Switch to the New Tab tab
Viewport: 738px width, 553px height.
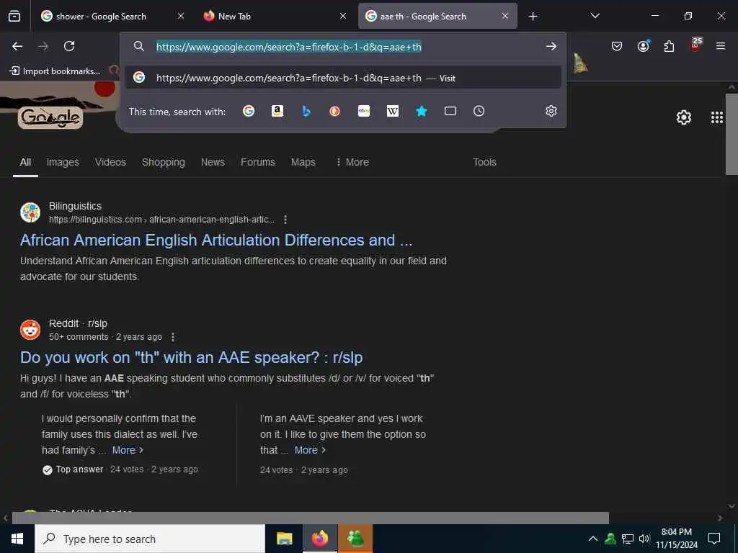(272, 17)
